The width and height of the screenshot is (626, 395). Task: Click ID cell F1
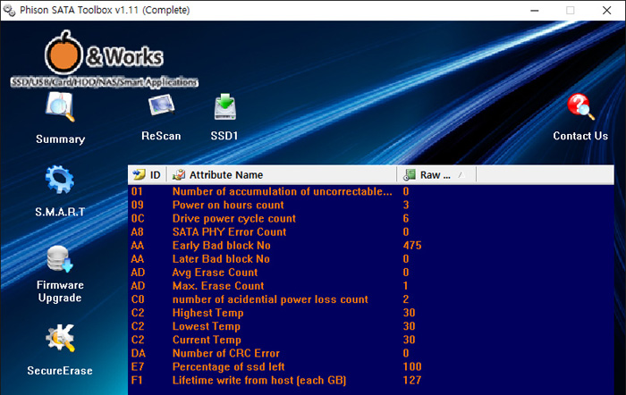tap(137, 380)
